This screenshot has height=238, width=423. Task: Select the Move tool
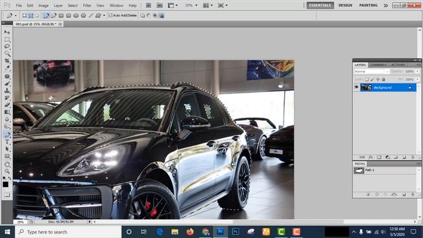pos(7,32)
